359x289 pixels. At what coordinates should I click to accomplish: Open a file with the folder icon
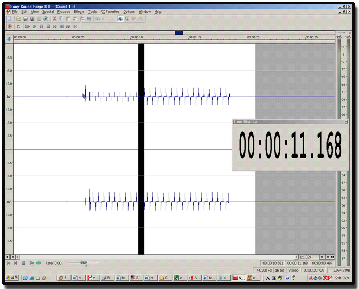(x=18, y=19)
